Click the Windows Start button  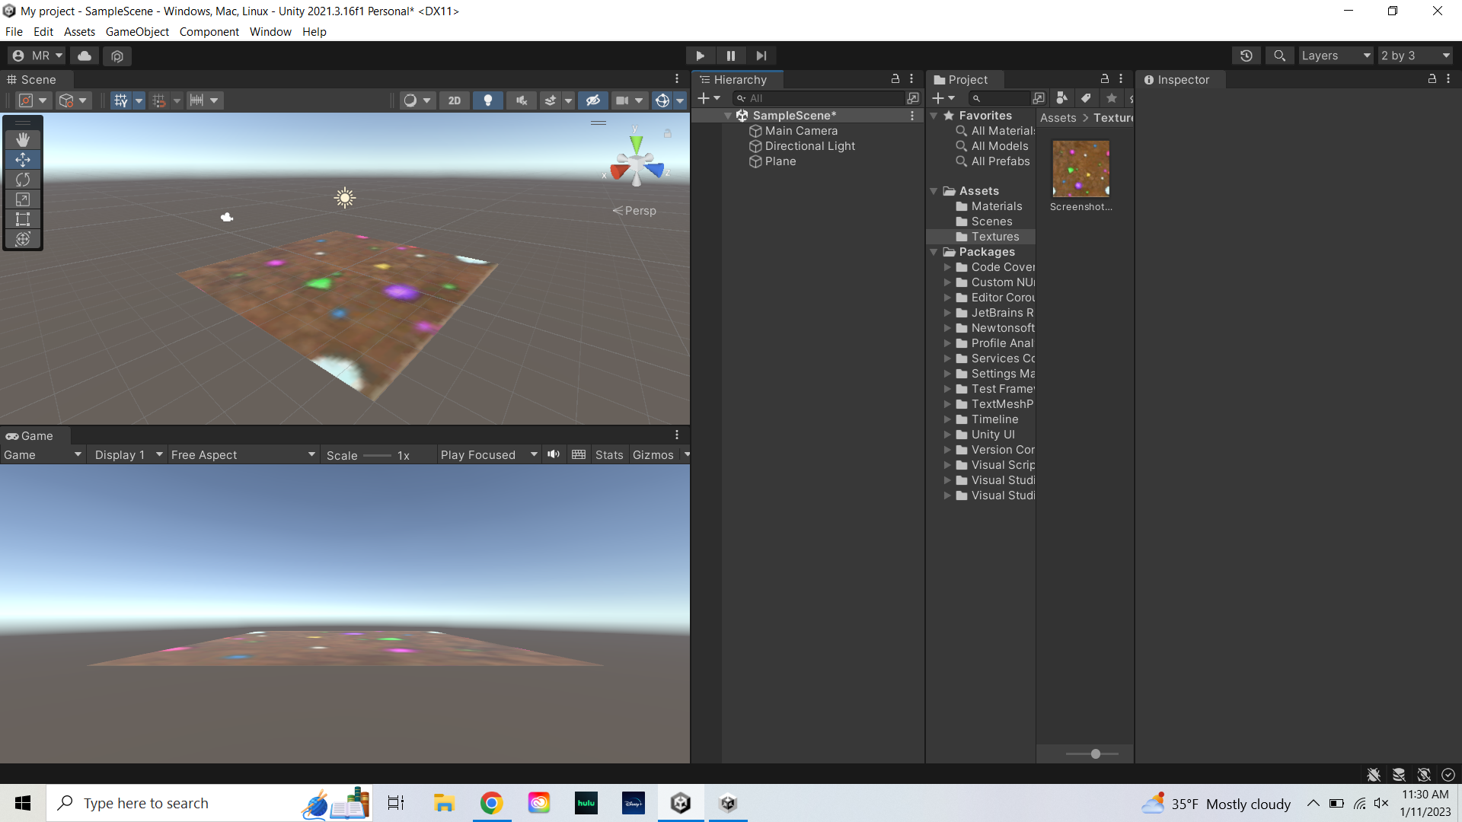[23, 803]
